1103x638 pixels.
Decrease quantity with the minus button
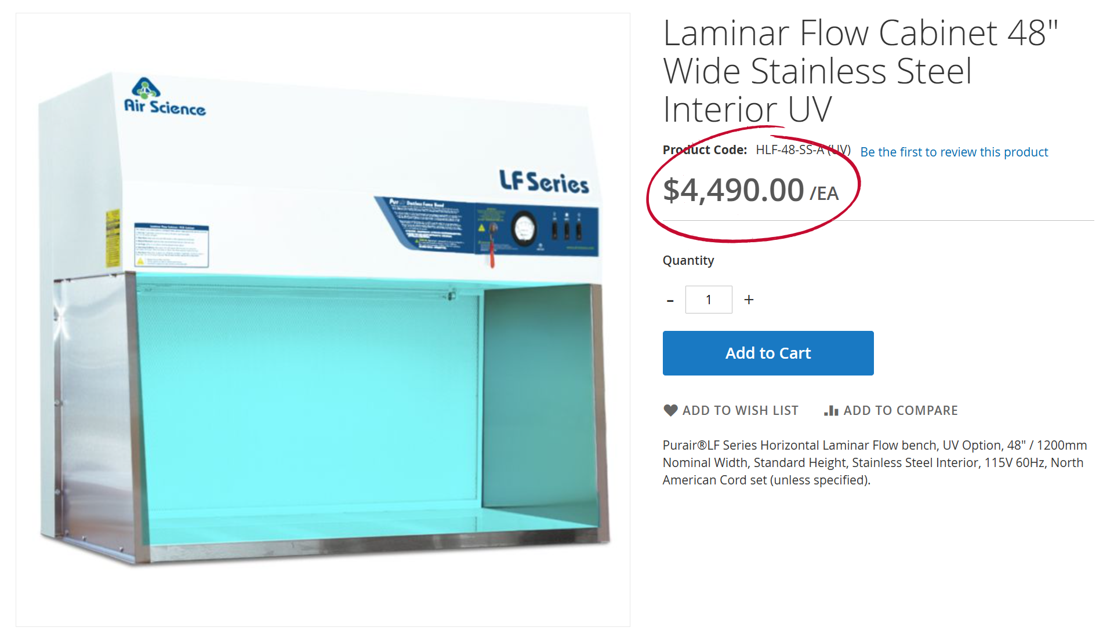pyautogui.click(x=670, y=300)
